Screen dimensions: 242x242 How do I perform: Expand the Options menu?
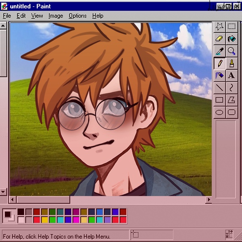77,16
